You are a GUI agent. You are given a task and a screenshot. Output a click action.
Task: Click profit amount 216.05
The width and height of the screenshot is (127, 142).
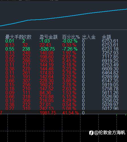pyautogui.click(x=47, y=101)
